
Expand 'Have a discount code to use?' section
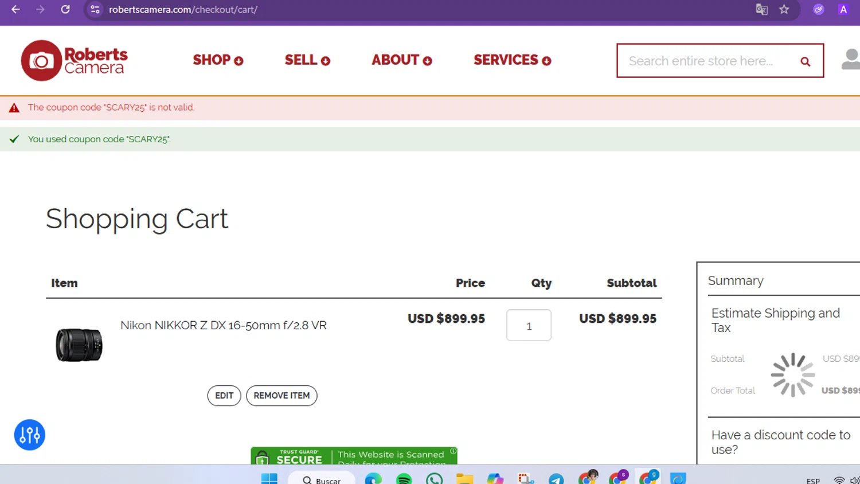click(780, 442)
